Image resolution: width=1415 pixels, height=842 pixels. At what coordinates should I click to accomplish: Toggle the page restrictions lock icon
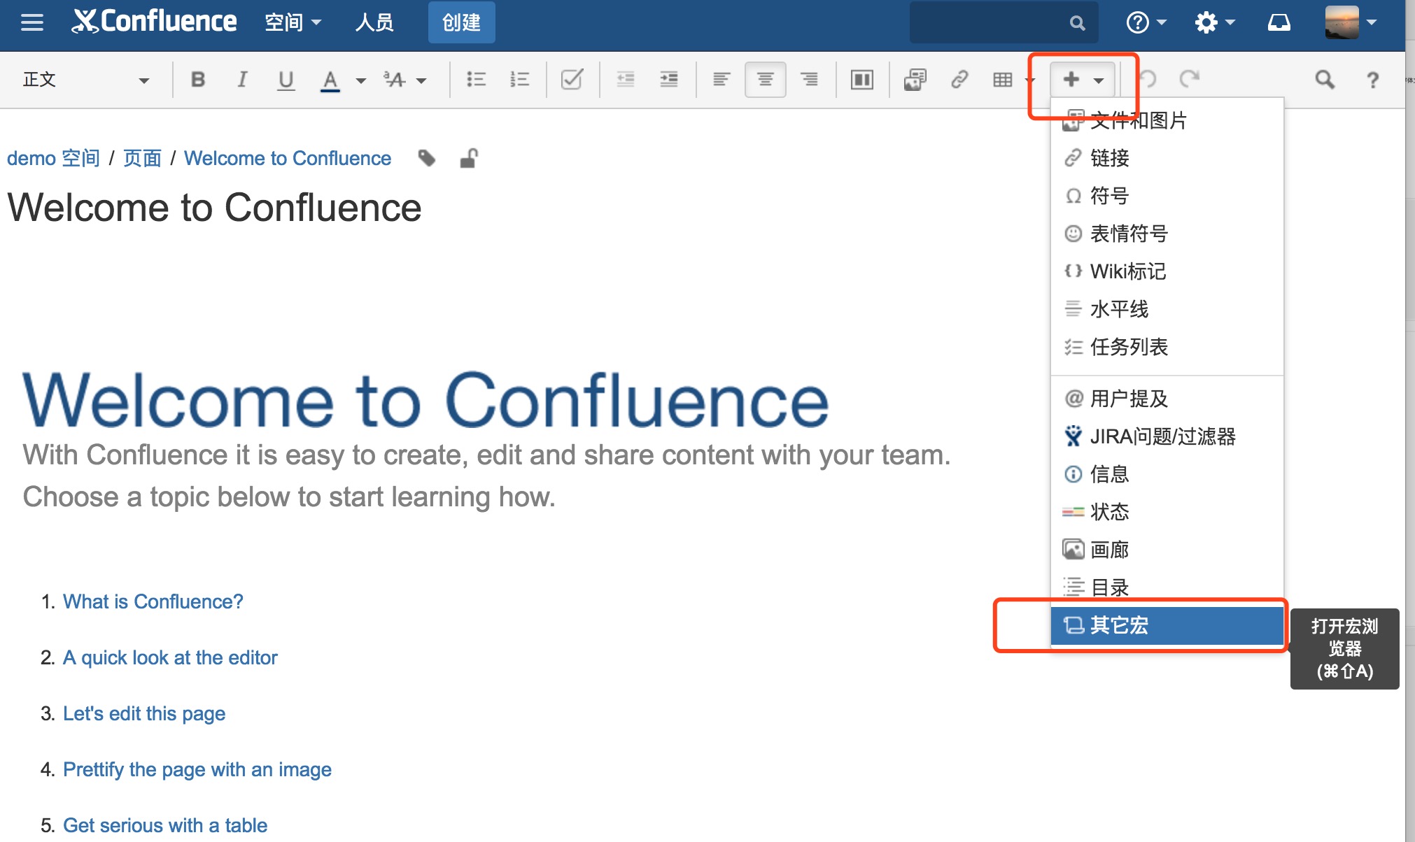click(x=469, y=159)
